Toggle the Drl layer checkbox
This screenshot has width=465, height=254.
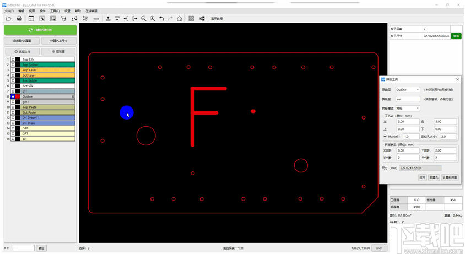pyautogui.click(x=13, y=91)
